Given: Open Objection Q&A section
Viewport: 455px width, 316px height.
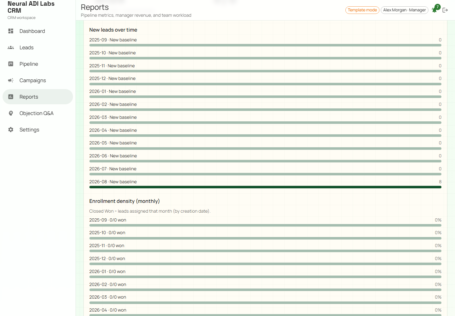Looking at the screenshot, I should [x=38, y=113].
